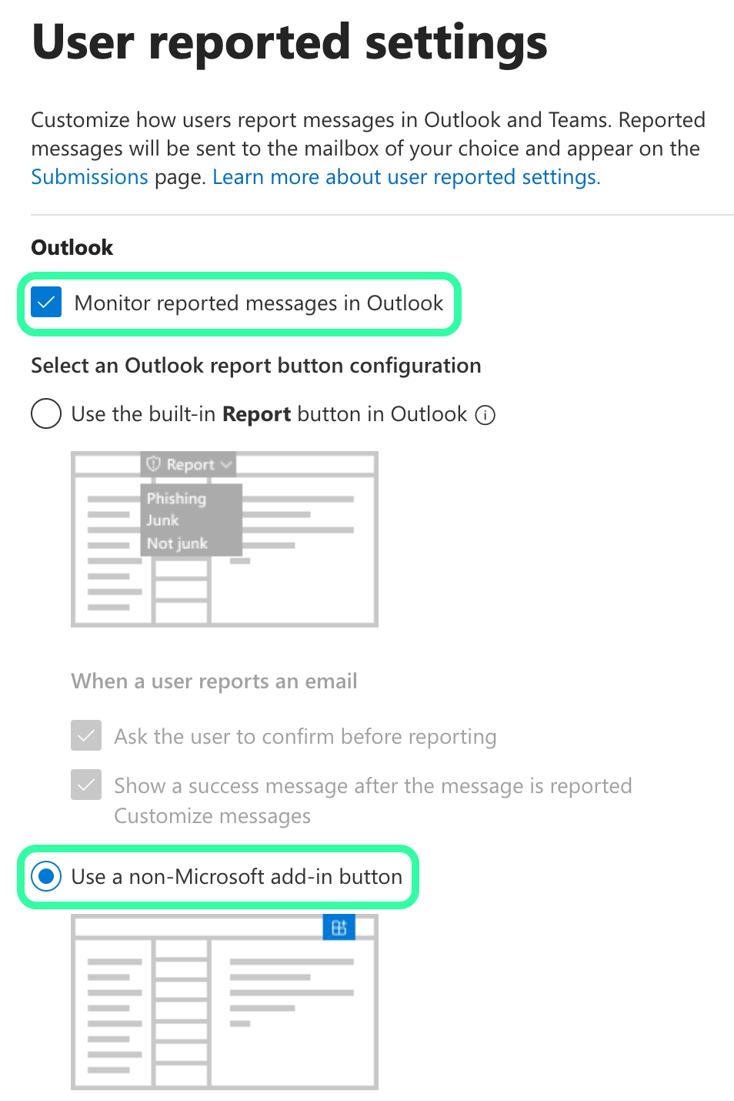
Task: Choose Not junk in the Report illustration menu
Action: click(177, 544)
